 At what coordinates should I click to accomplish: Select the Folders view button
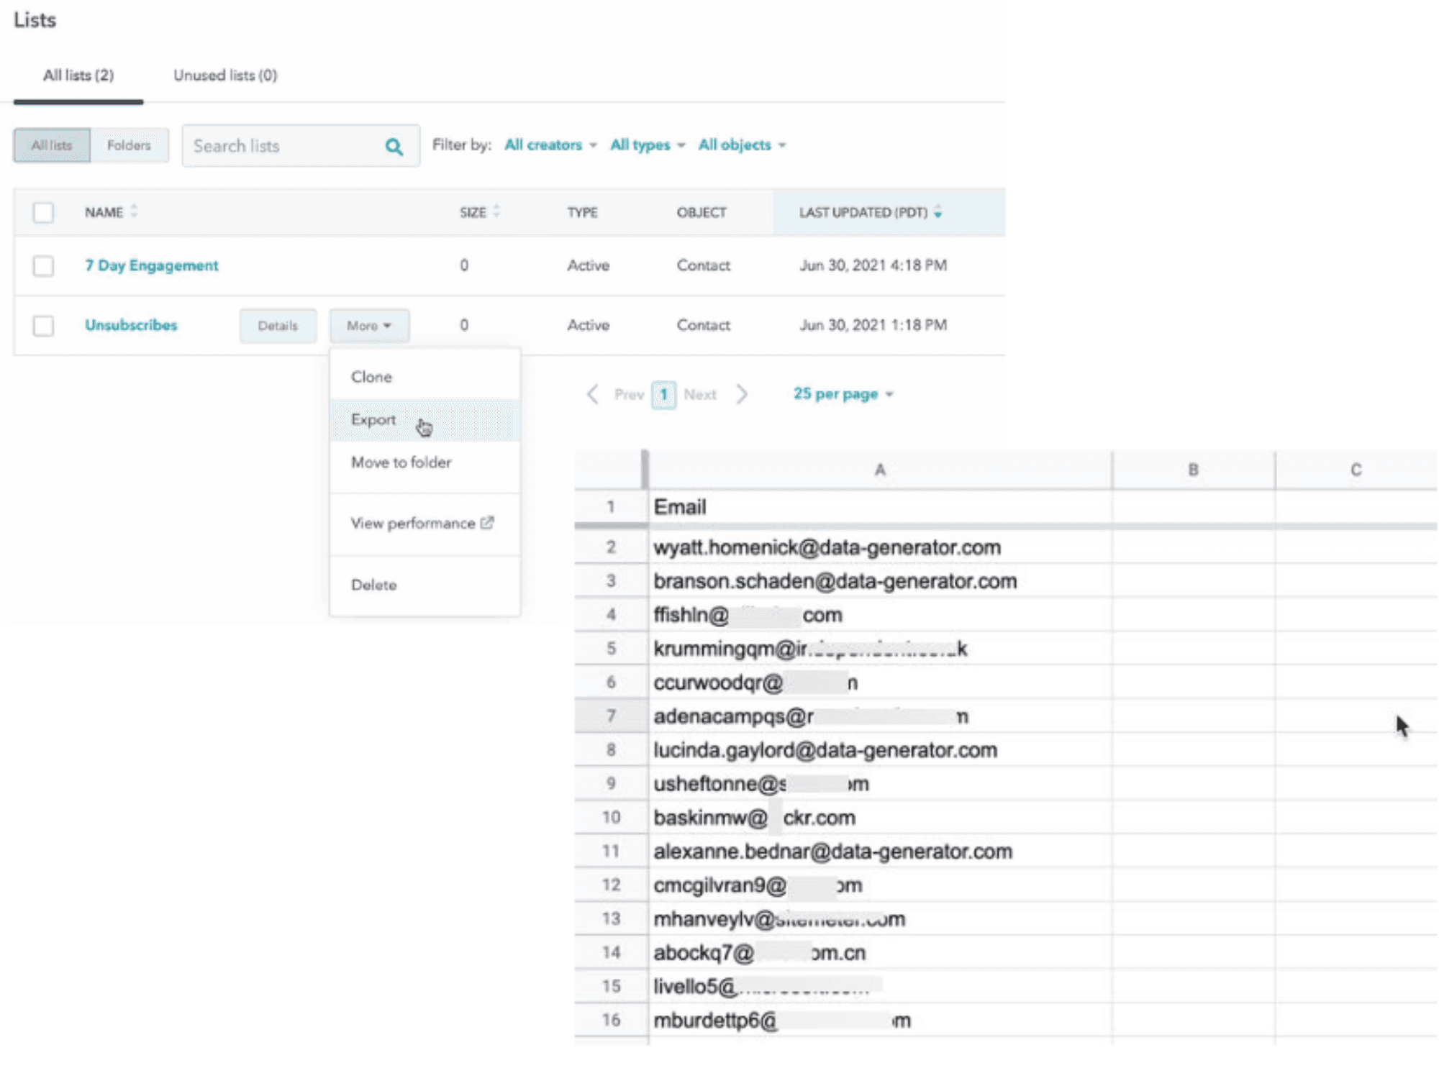click(x=130, y=145)
